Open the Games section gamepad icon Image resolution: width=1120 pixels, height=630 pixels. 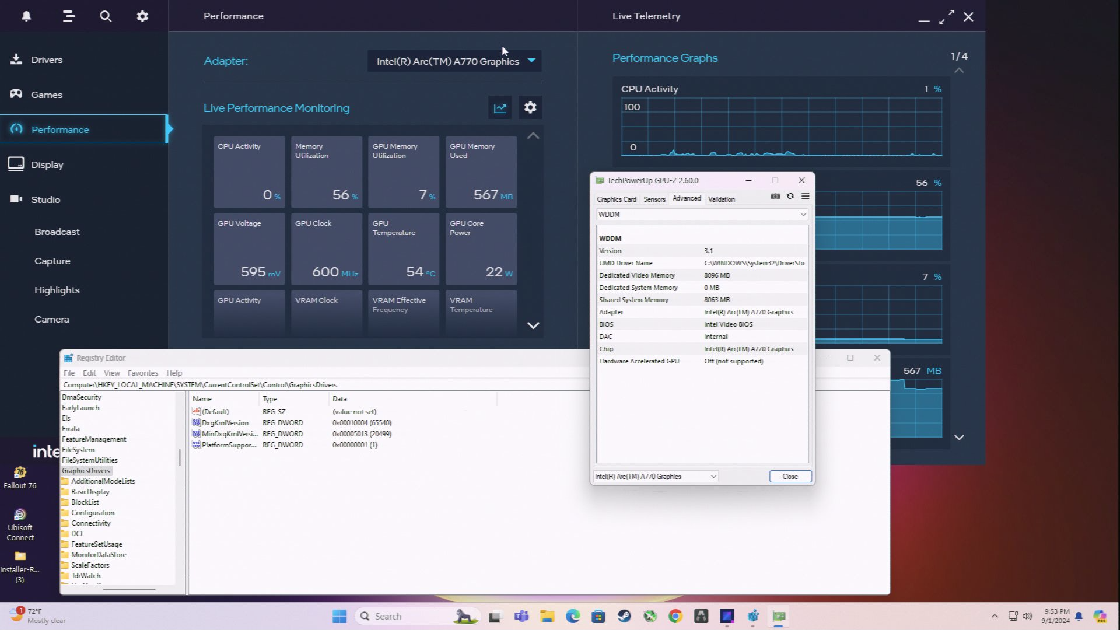[16, 94]
